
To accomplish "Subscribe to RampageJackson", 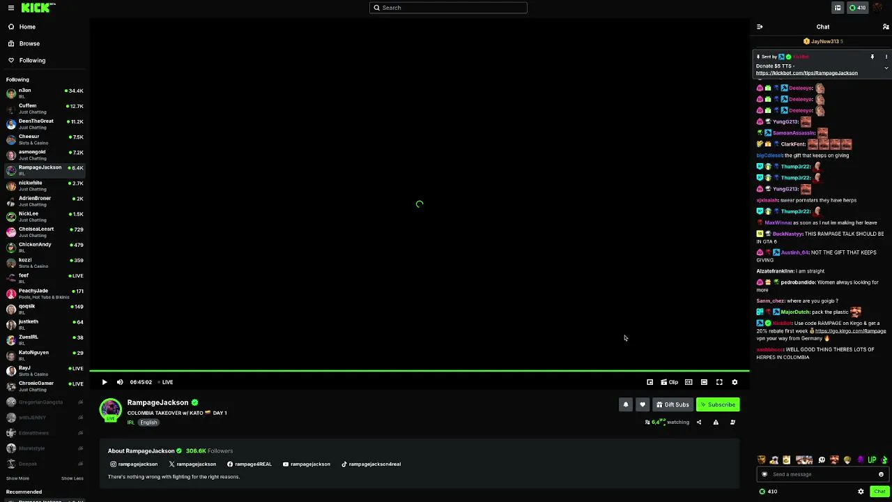I will click(718, 404).
